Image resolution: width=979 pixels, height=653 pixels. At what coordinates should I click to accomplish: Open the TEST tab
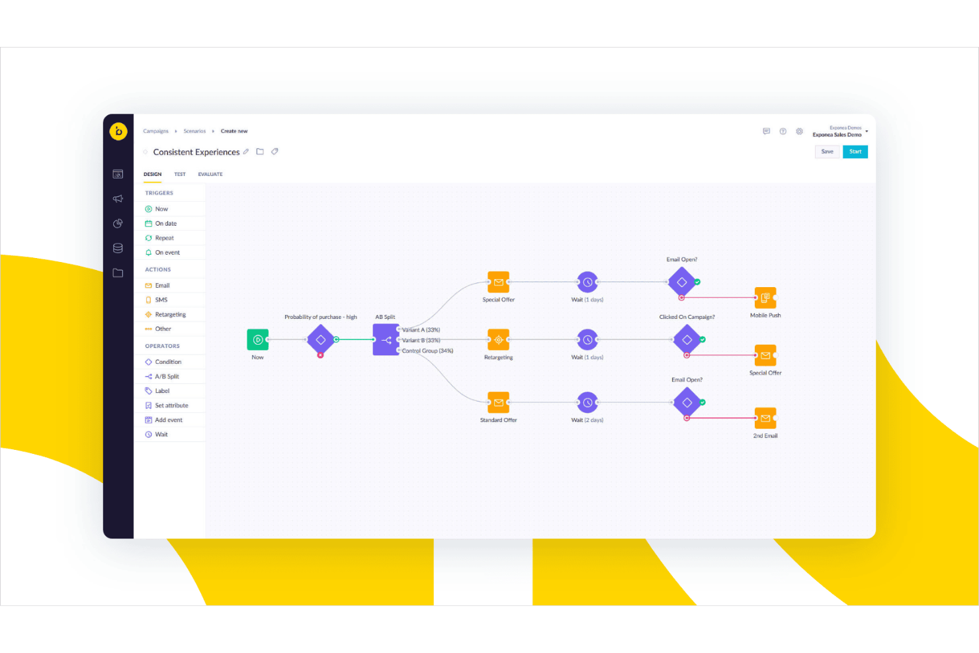(x=180, y=174)
